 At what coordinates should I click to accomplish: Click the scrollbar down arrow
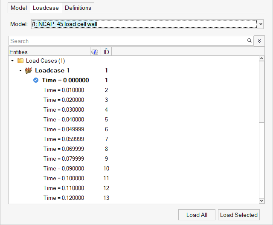(262, 201)
